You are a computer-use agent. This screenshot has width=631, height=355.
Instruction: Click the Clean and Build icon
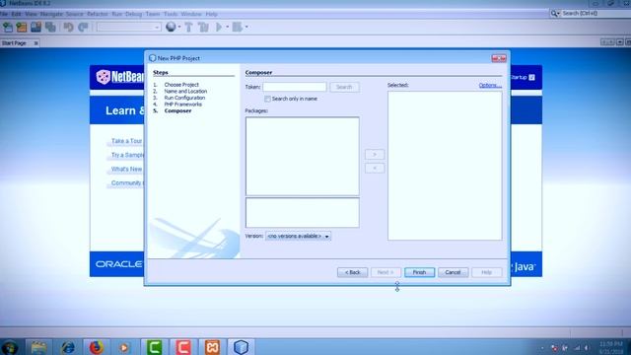(203, 27)
